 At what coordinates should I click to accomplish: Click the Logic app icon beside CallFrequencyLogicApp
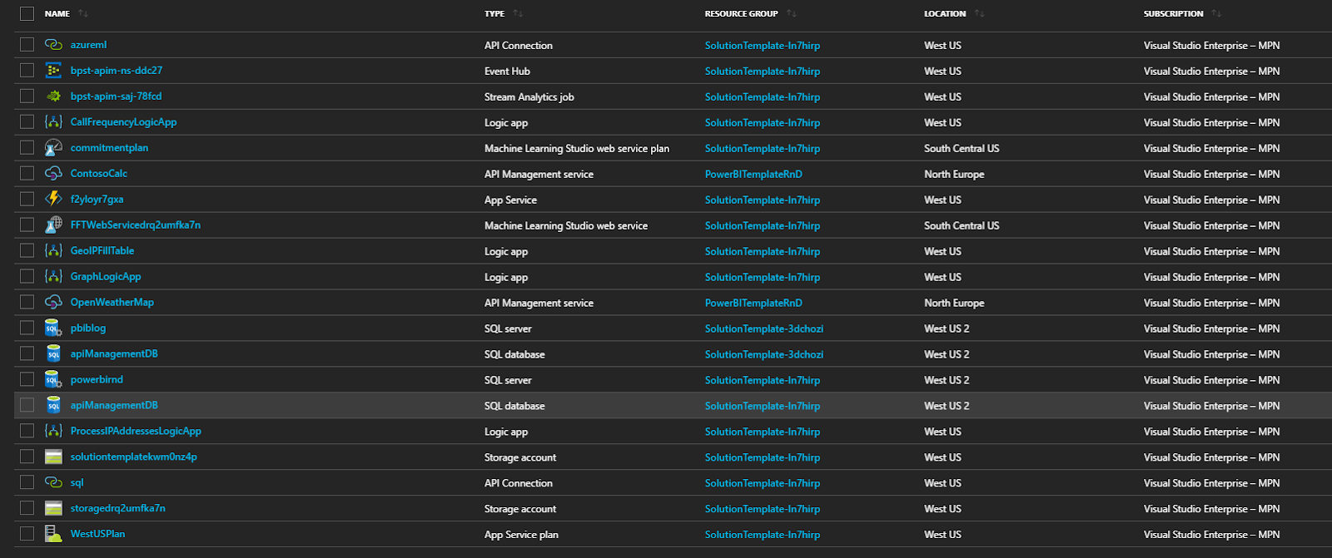coord(53,122)
